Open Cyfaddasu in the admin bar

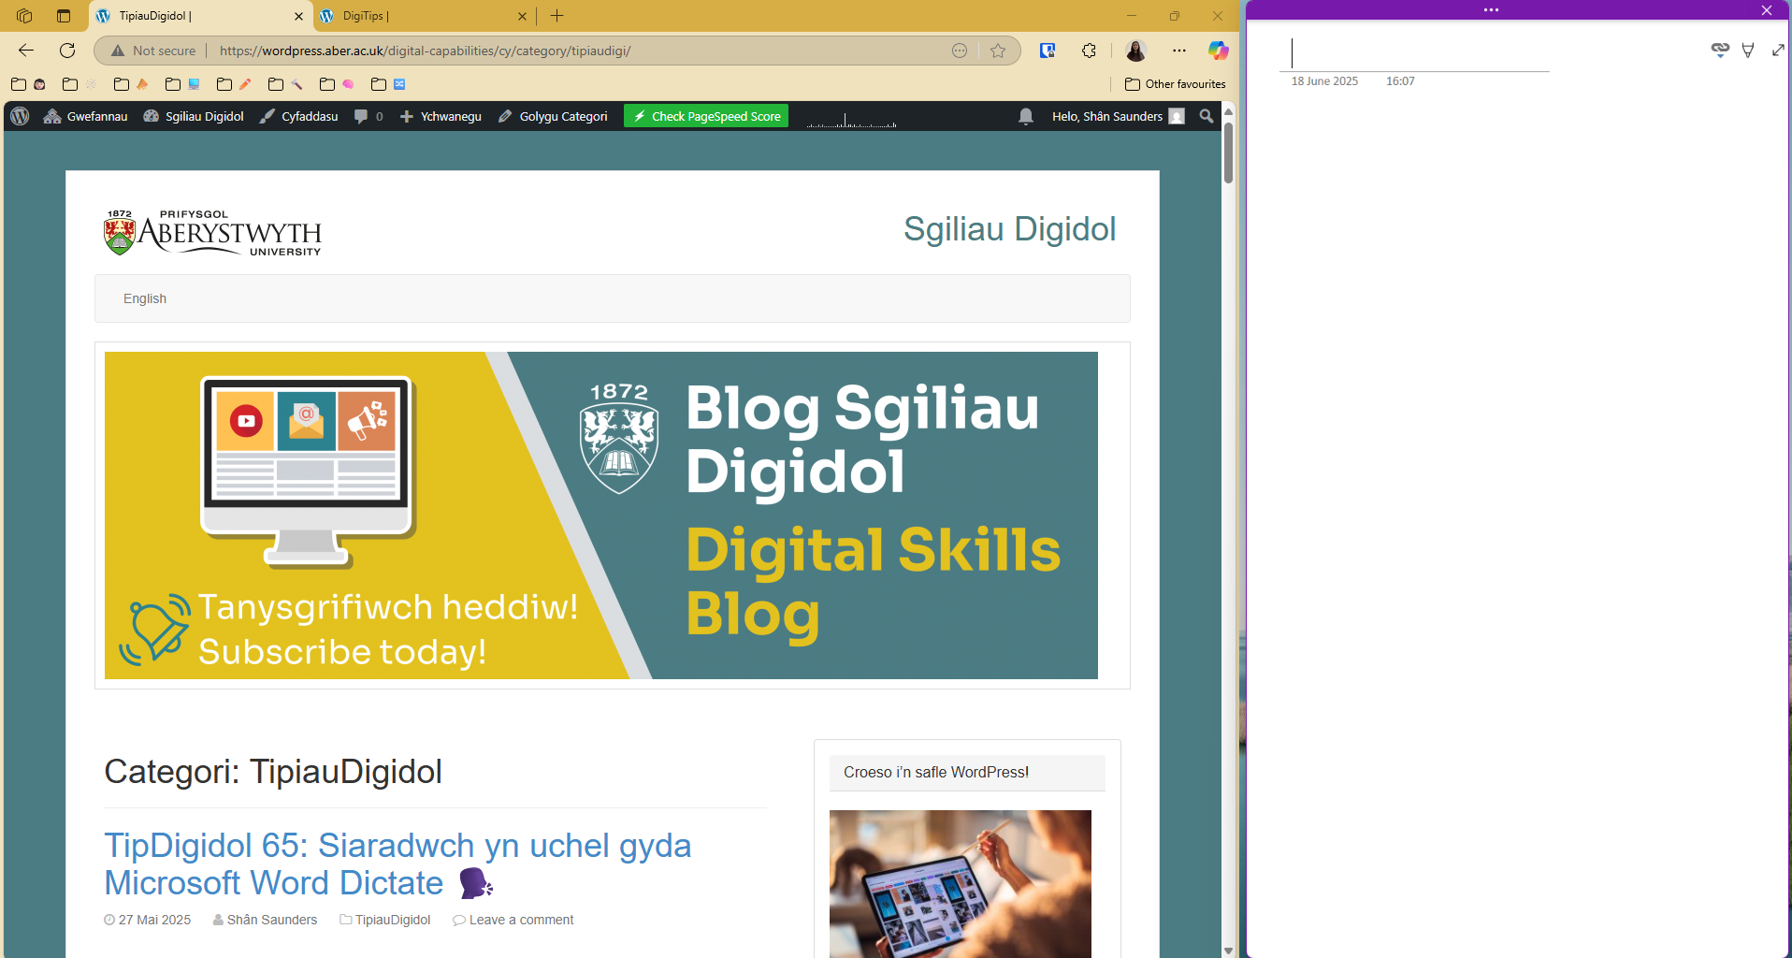pyautogui.click(x=299, y=116)
